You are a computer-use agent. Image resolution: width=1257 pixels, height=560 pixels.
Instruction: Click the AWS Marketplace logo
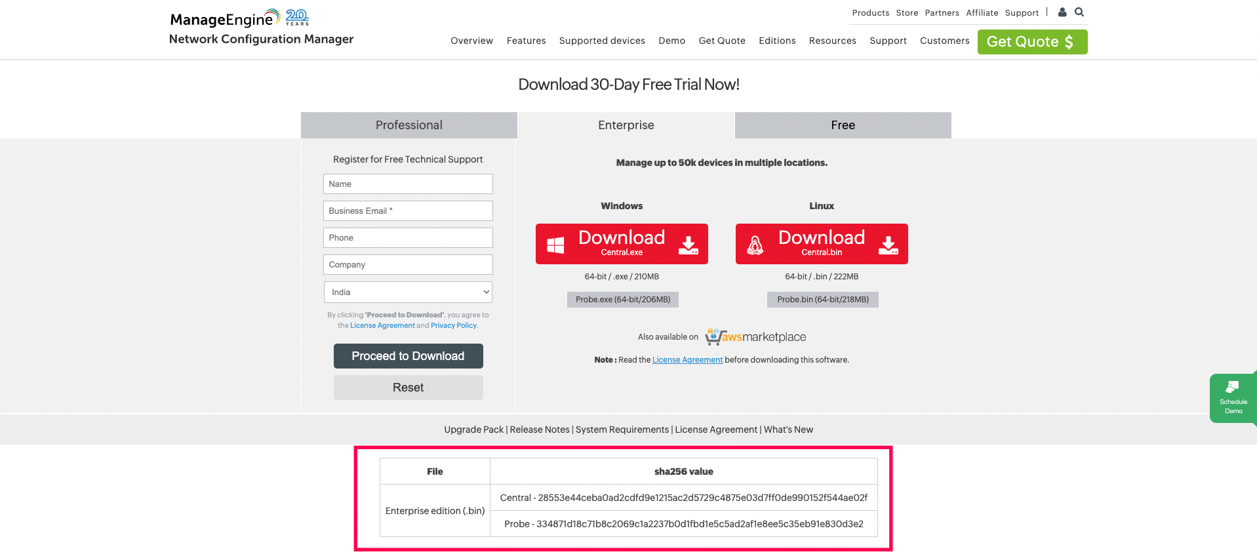(x=755, y=337)
